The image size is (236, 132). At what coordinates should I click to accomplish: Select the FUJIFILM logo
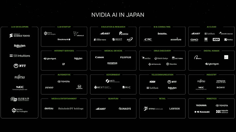126,57
